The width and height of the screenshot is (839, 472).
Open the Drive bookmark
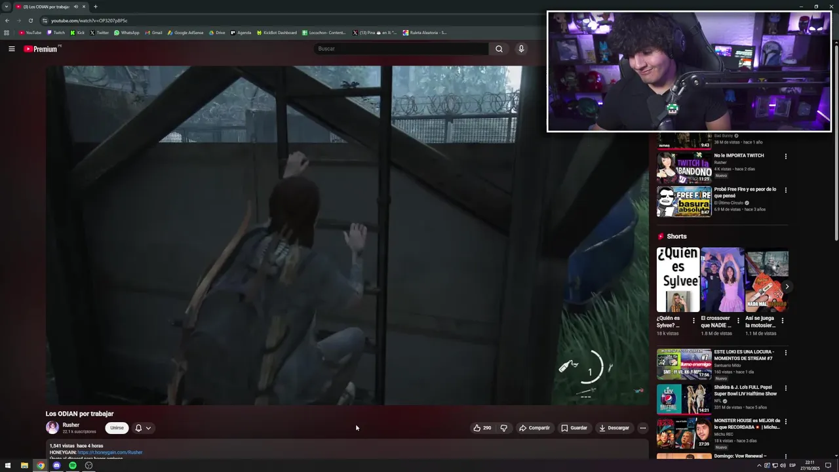(x=216, y=33)
